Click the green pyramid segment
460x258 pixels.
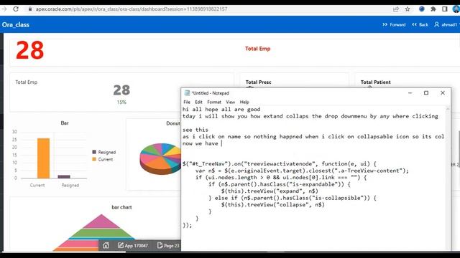[x=101, y=233]
